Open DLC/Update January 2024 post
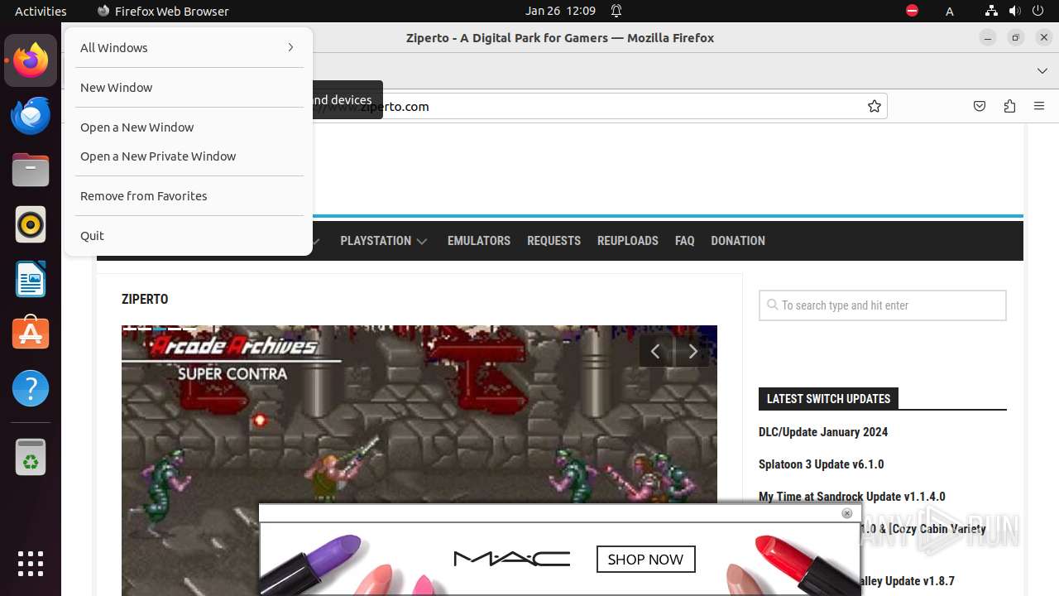 coord(823,432)
